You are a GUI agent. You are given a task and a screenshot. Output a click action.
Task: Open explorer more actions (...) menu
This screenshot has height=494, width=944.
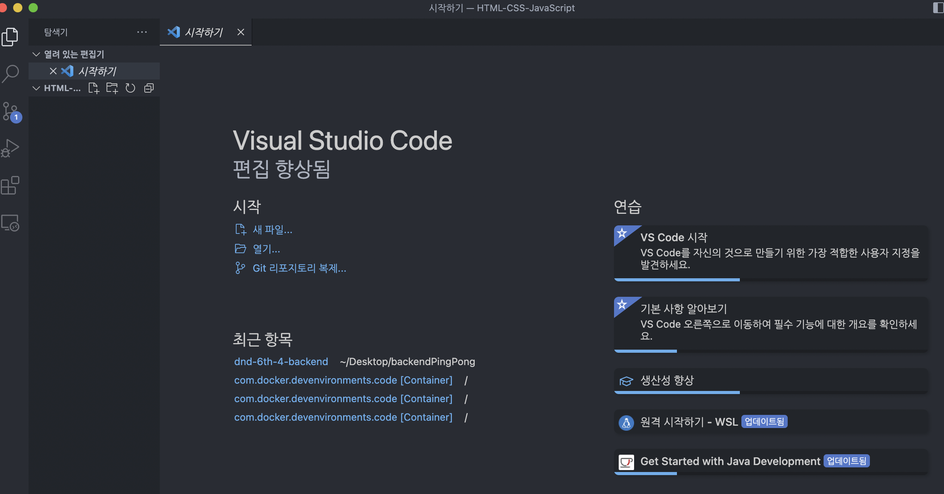142,32
